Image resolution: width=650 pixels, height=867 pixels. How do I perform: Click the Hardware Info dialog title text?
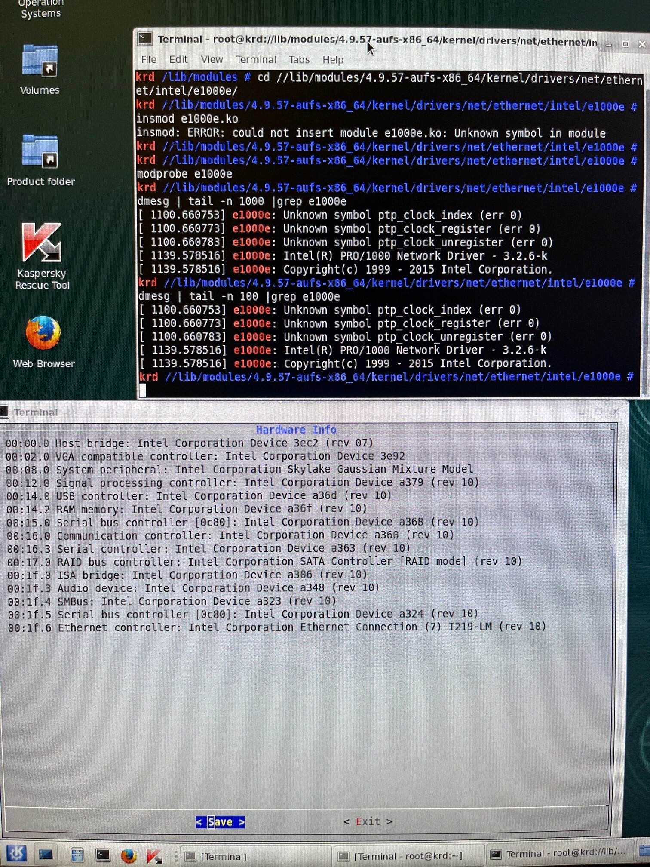coord(296,429)
